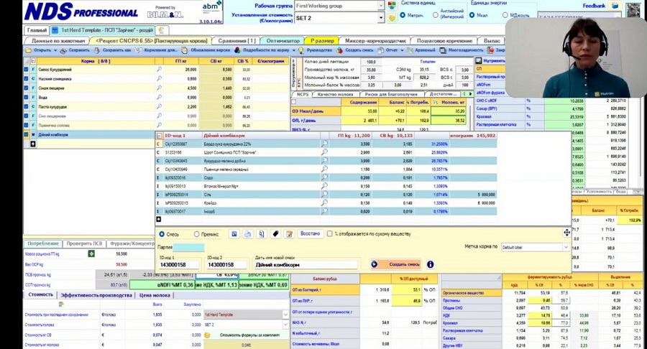Open the Пошаговое кормление tab
Viewport: 647px width, 349px height.
(444, 41)
